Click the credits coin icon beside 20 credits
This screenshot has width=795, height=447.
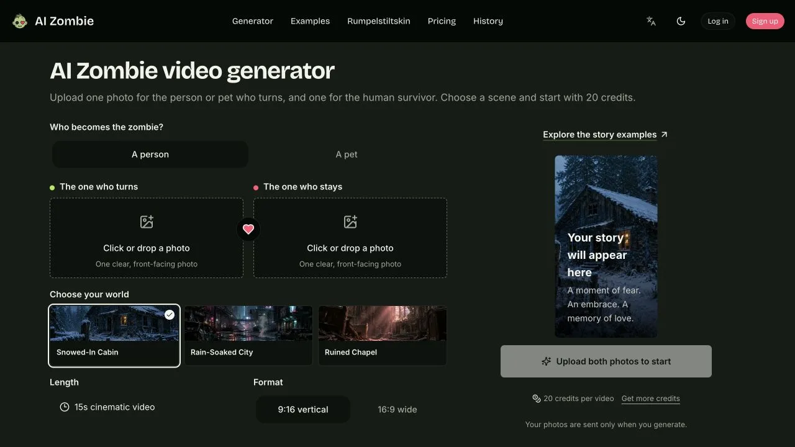coord(537,399)
